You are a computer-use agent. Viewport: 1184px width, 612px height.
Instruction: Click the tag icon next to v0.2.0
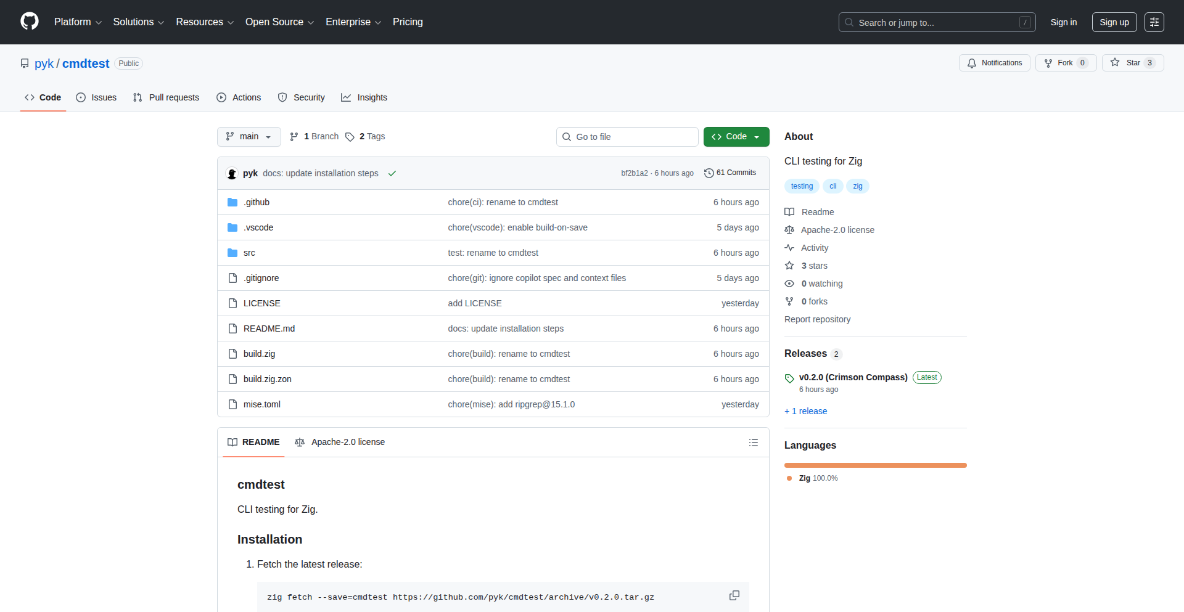pyautogui.click(x=789, y=378)
